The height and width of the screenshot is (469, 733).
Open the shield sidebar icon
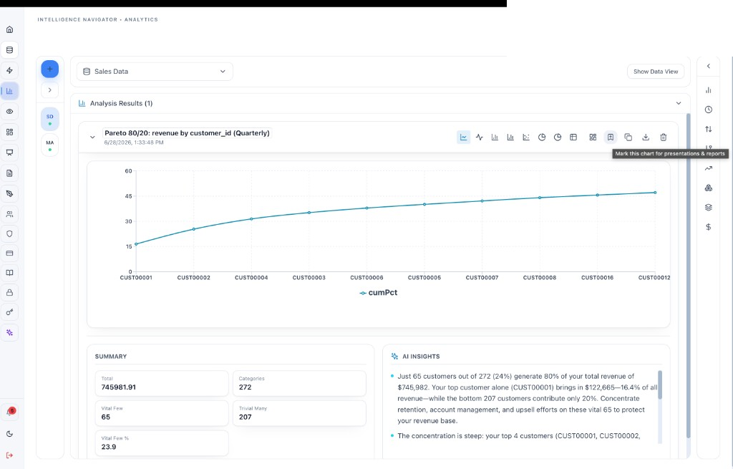[x=9, y=234]
